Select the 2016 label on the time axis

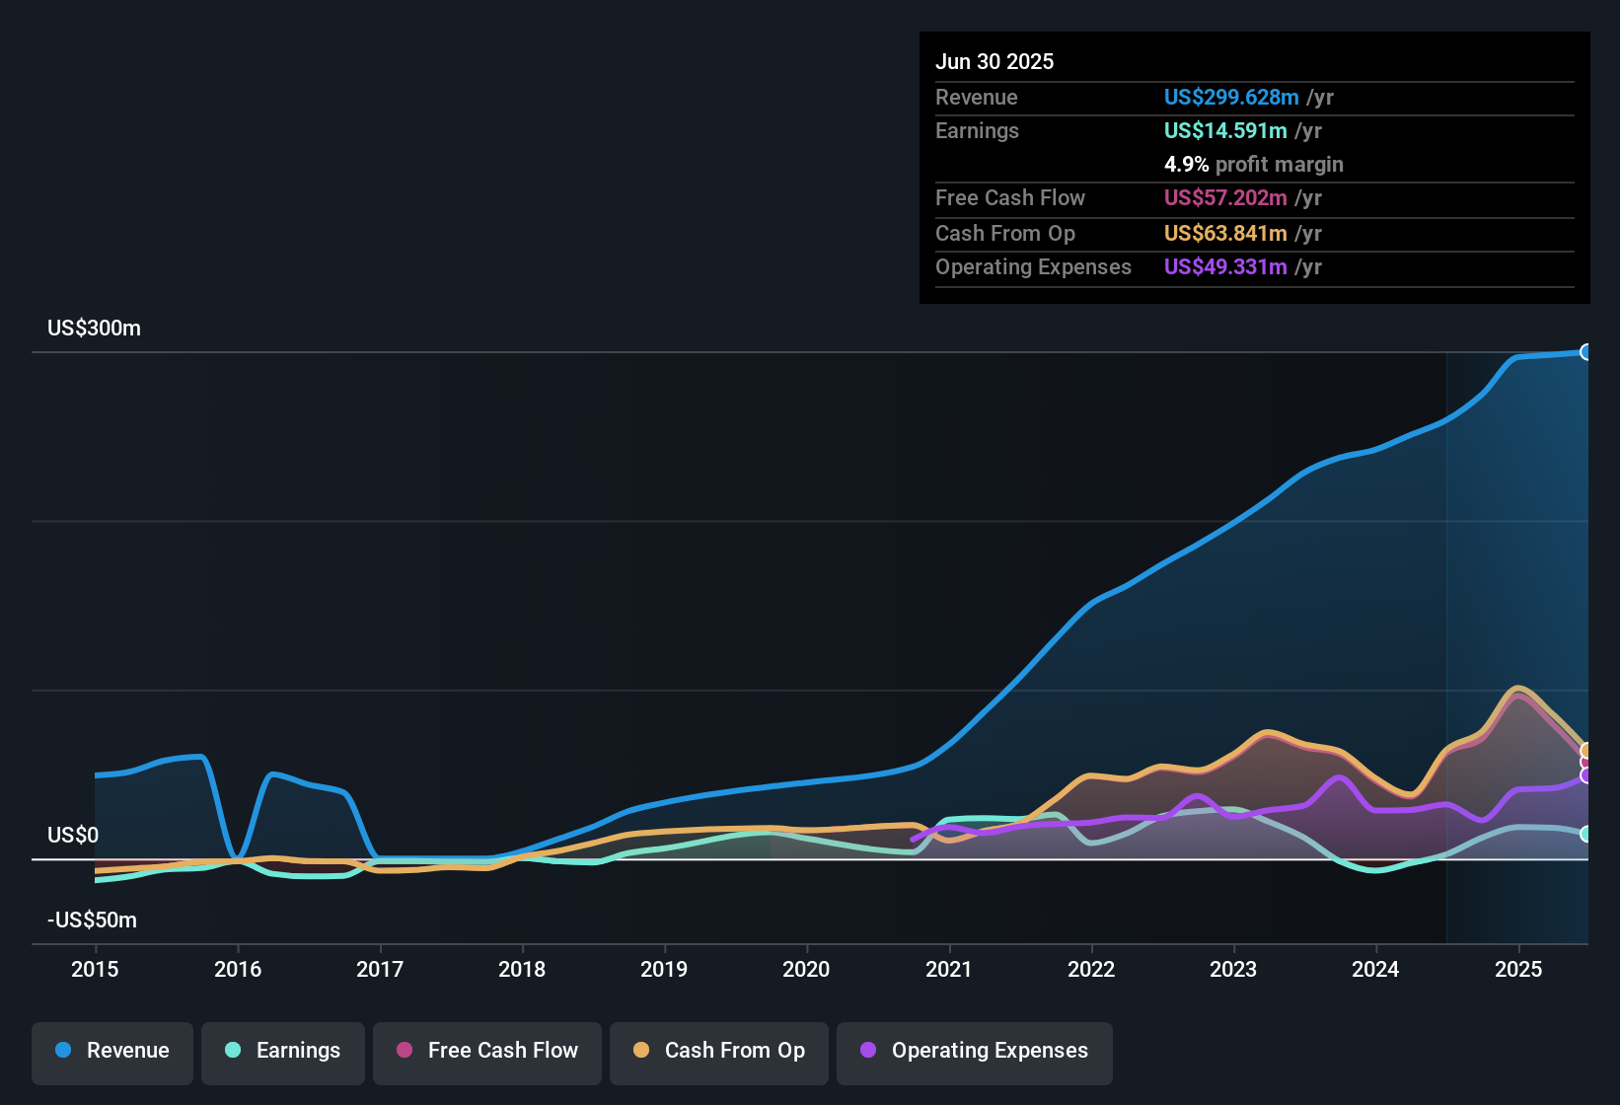click(x=238, y=969)
